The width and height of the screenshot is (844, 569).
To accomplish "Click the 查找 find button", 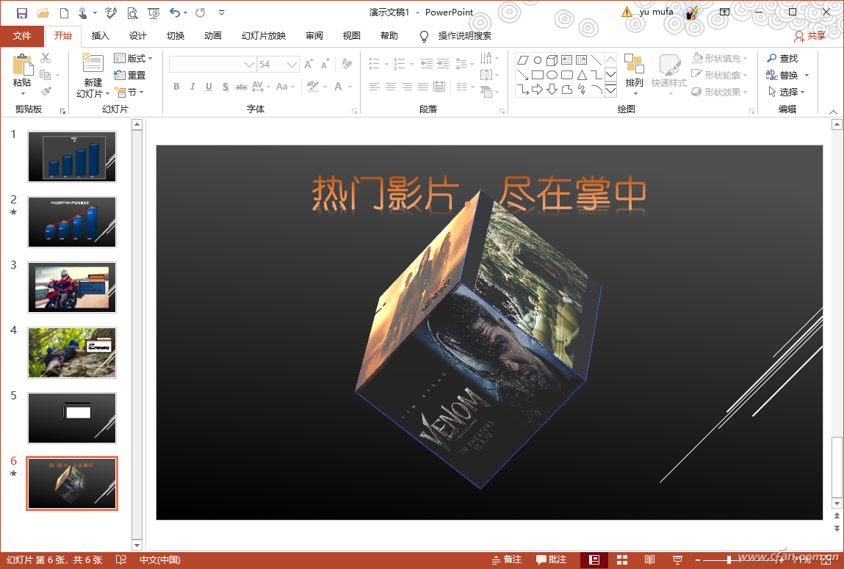I will point(782,58).
